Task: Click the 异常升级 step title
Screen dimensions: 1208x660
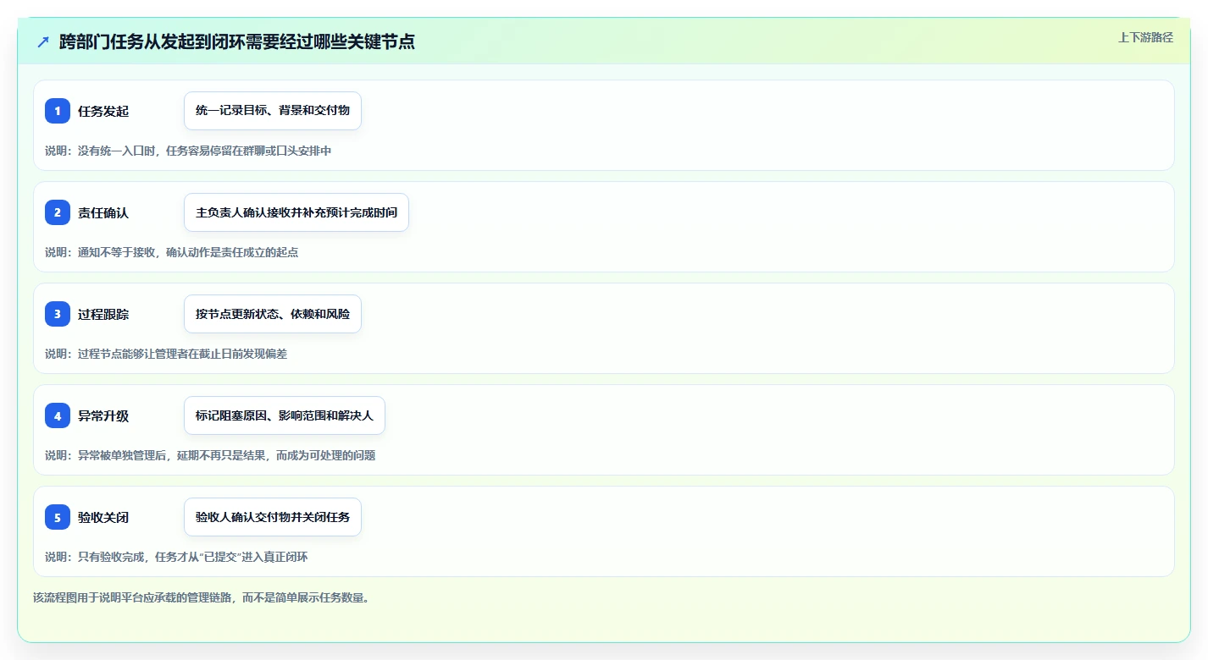Action: click(103, 415)
